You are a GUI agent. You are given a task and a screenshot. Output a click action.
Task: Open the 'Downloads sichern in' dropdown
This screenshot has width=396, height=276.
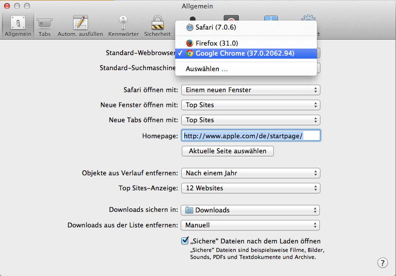click(x=250, y=210)
